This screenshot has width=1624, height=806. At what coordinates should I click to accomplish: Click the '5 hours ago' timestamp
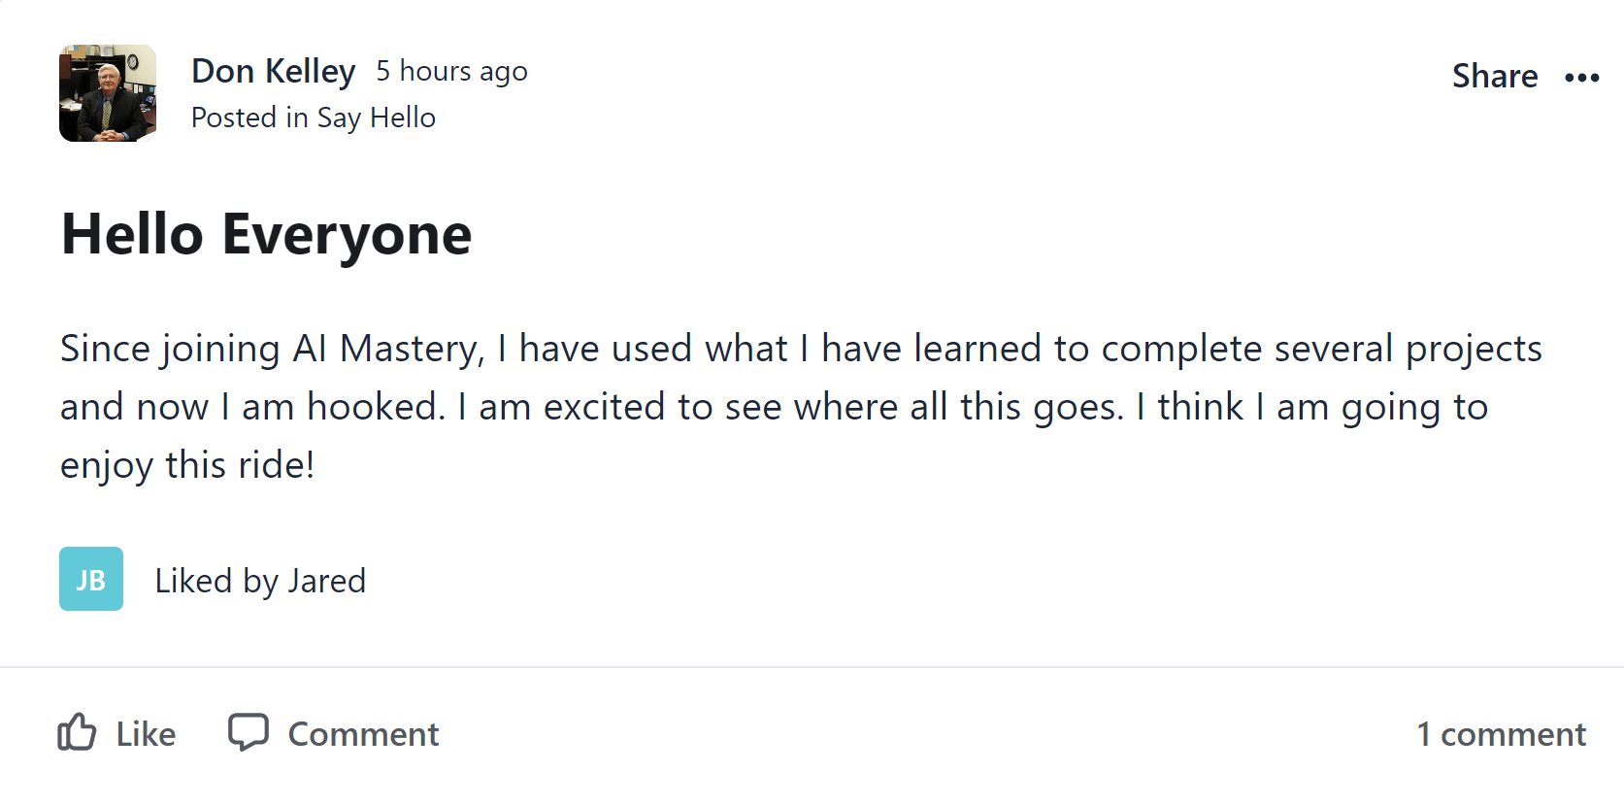tap(451, 71)
